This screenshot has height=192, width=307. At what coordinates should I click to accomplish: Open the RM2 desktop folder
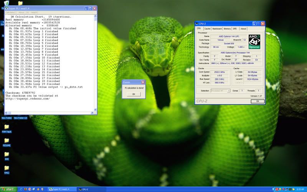tap(7, 168)
